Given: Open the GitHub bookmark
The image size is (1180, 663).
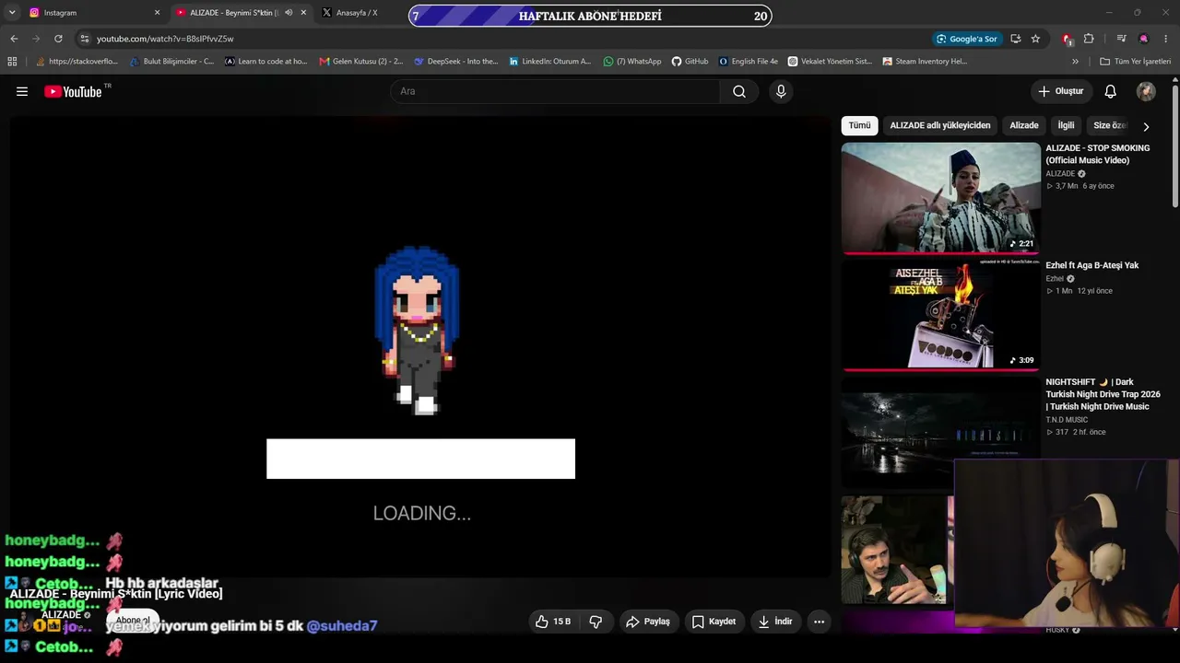Looking at the screenshot, I should click(x=690, y=62).
